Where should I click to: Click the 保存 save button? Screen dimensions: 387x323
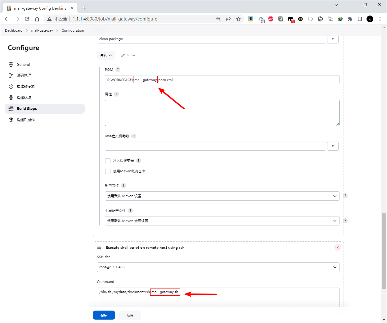pos(104,315)
